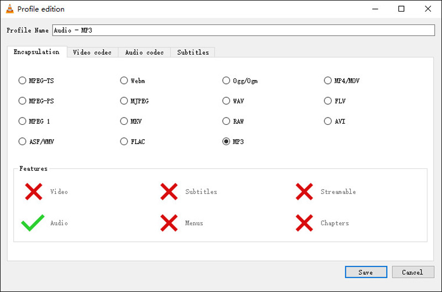The width and height of the screenshot is (442, 292).
Task: Go to the Subtitles tab
Action: [193, 52]
